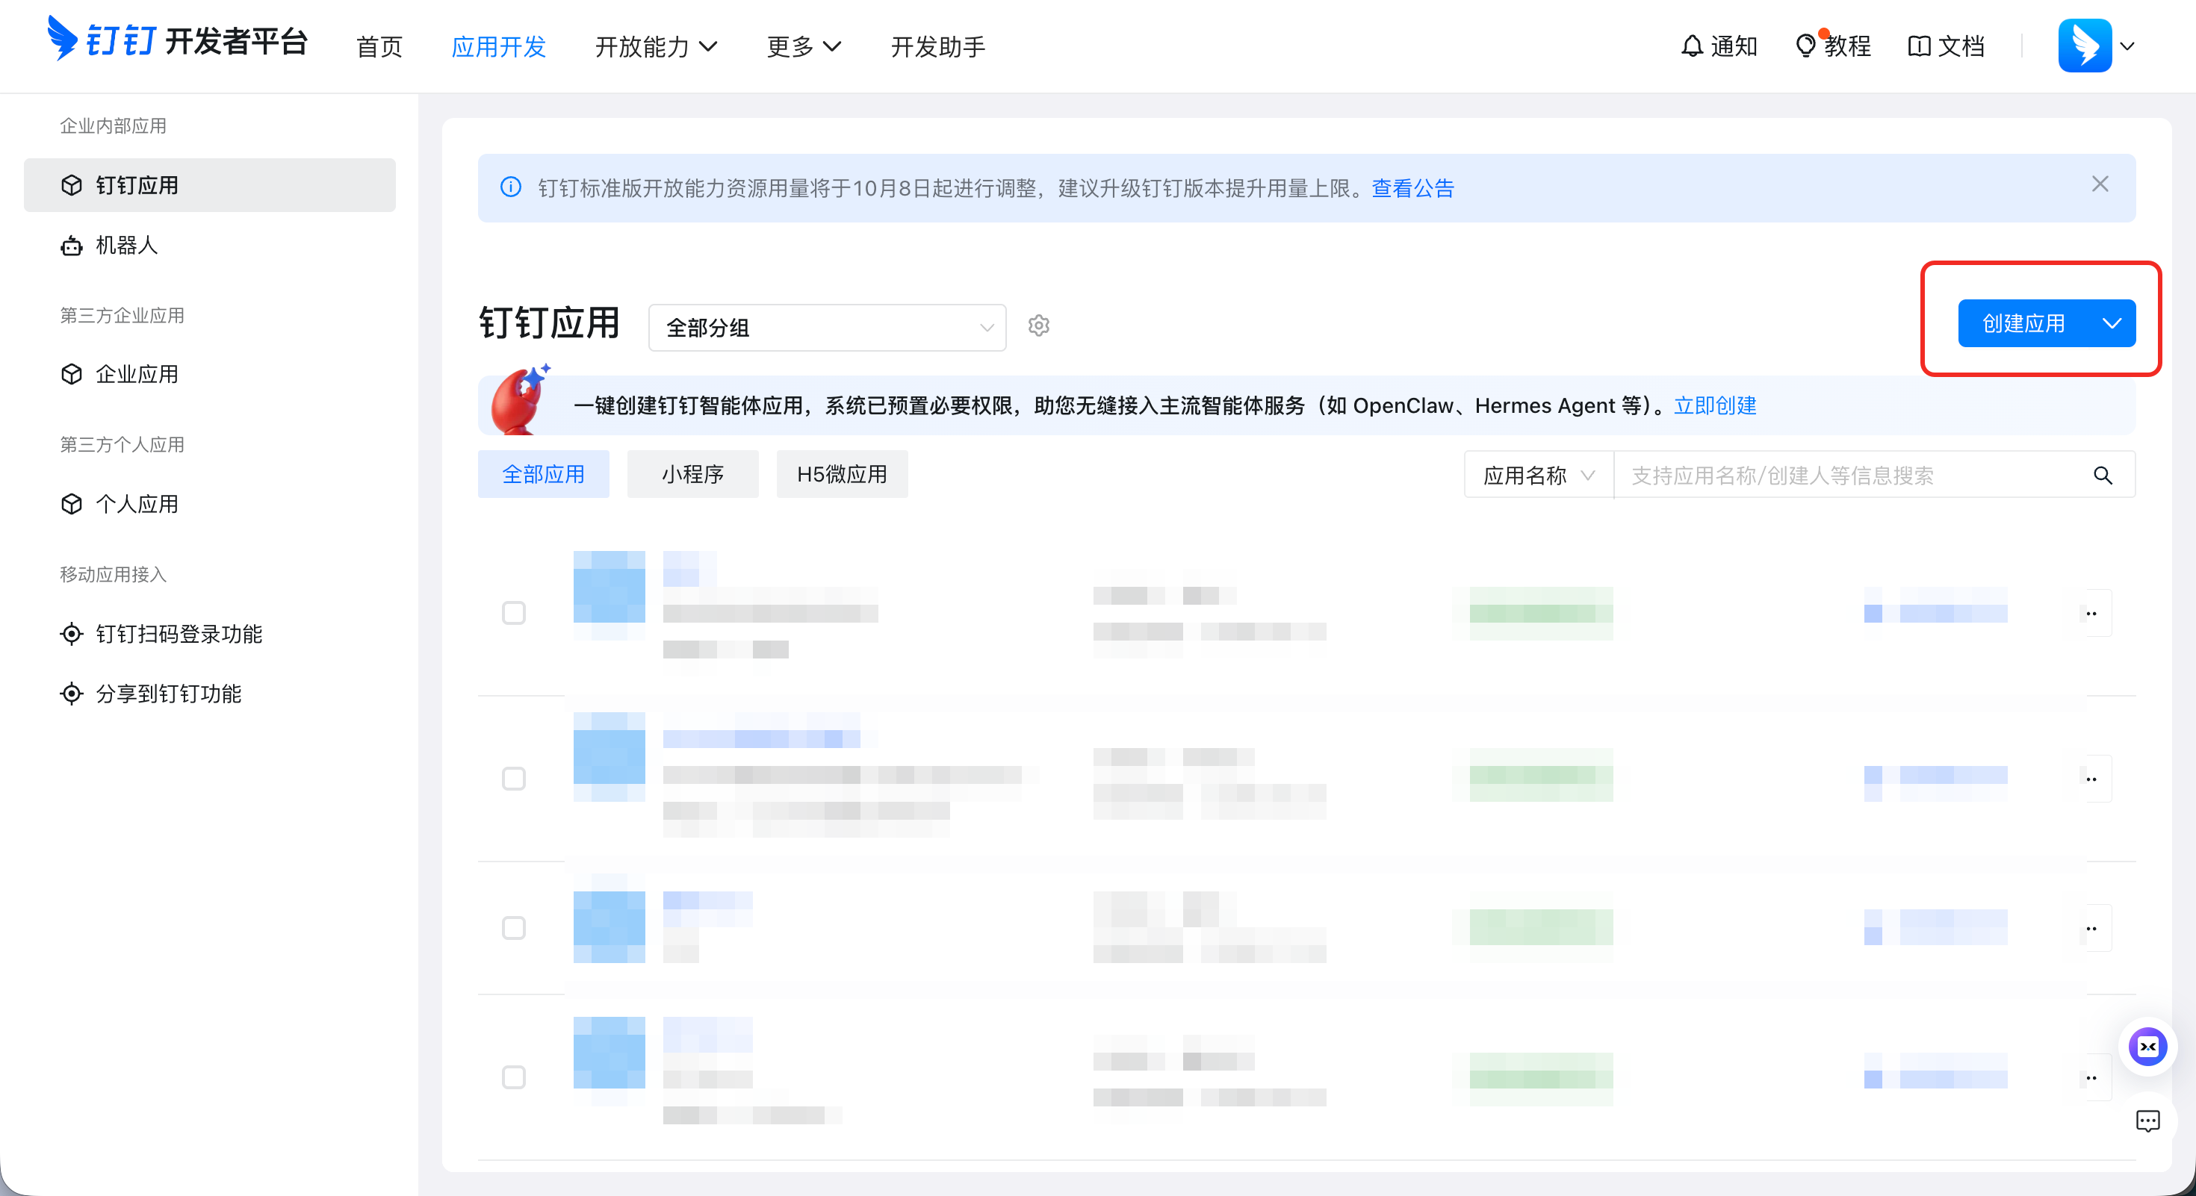Click the 企业应用 cube icon in sidebar

(x=72, y=374)
